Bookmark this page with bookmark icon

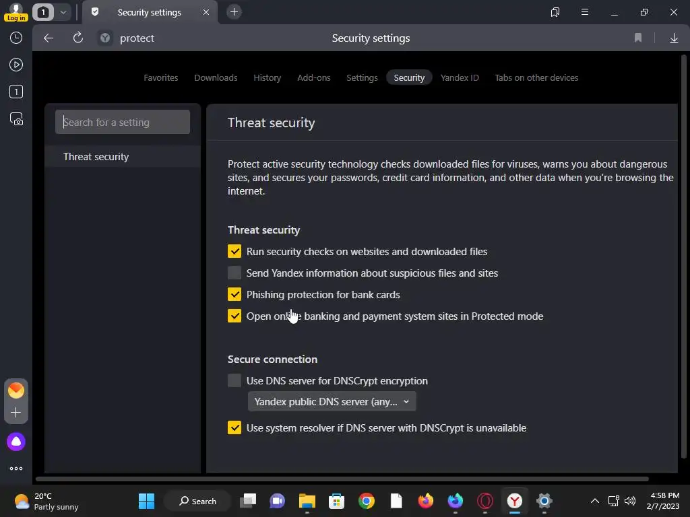tap(638, 38)
